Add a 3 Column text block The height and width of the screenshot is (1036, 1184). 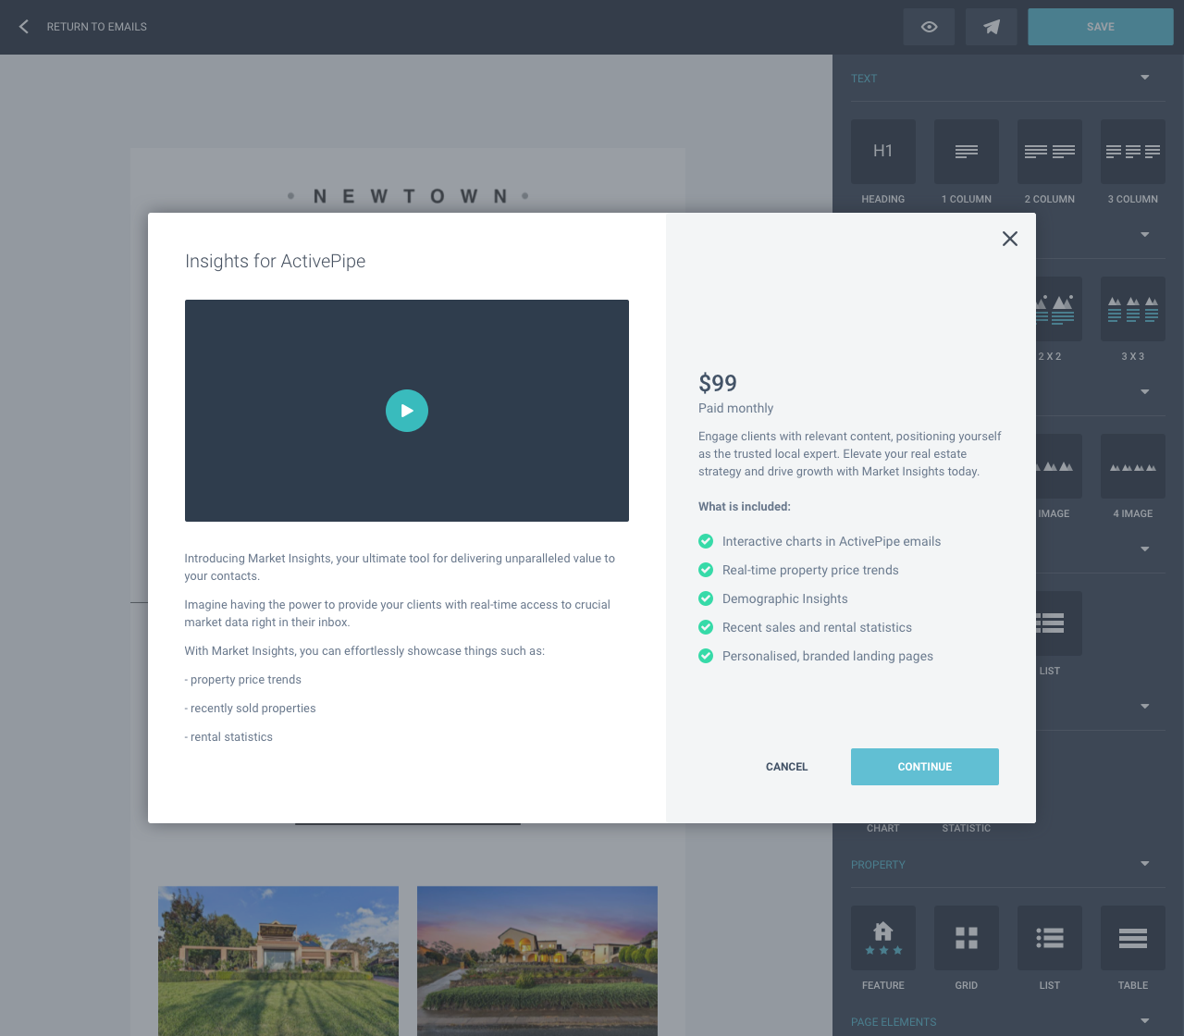(x=1133, y=152)
